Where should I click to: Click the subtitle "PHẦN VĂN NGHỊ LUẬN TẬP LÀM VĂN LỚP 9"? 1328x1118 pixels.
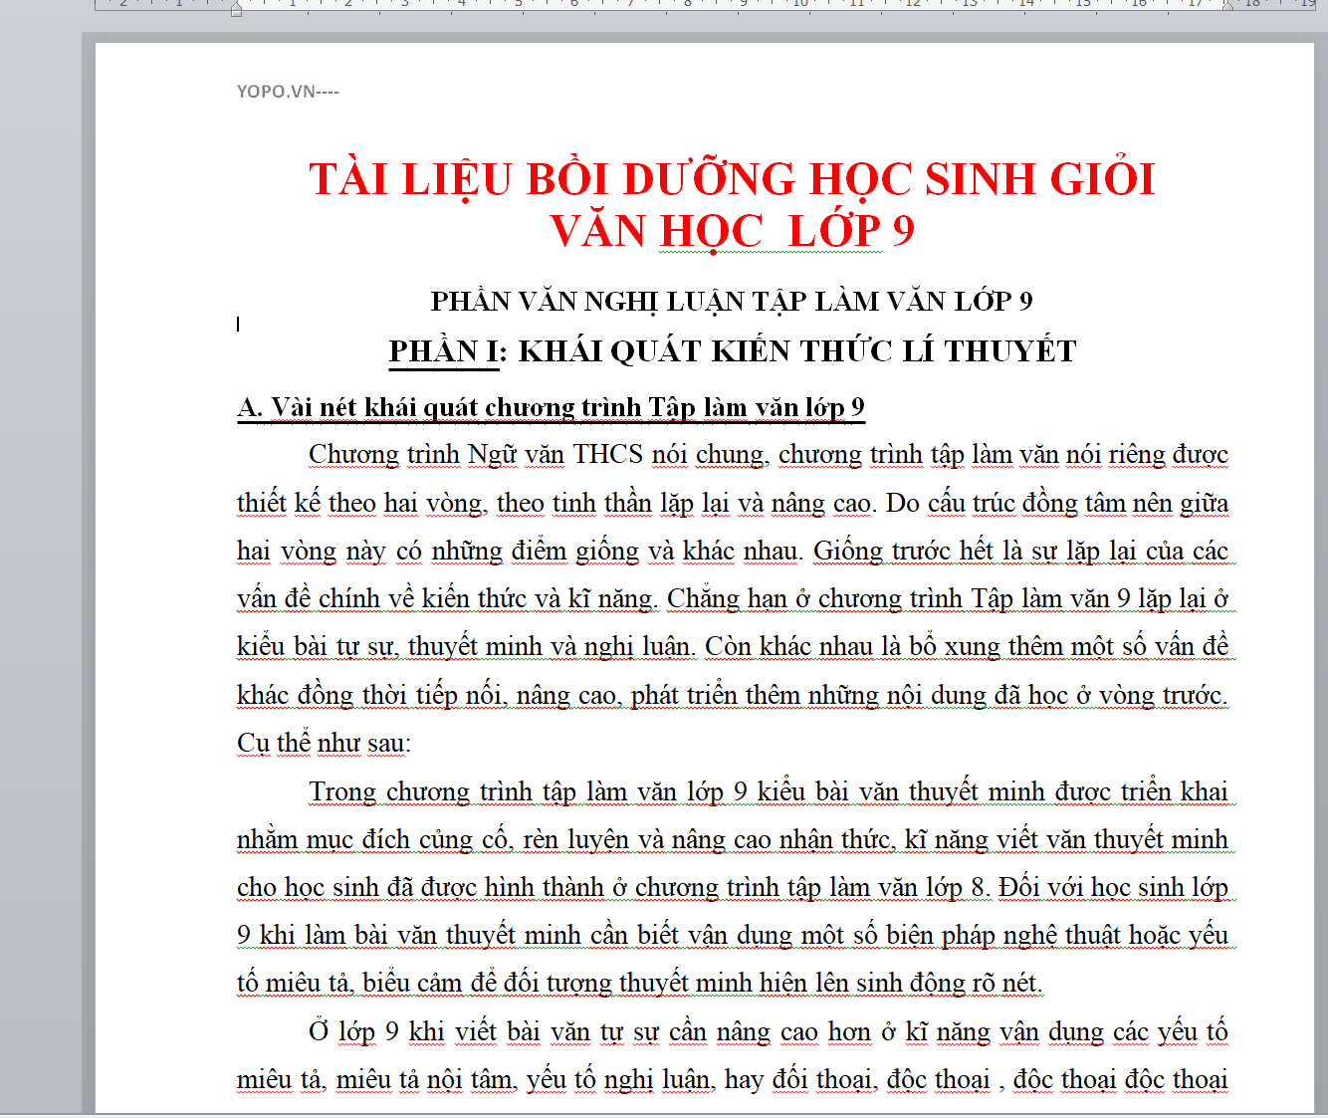tap(732, 301)
